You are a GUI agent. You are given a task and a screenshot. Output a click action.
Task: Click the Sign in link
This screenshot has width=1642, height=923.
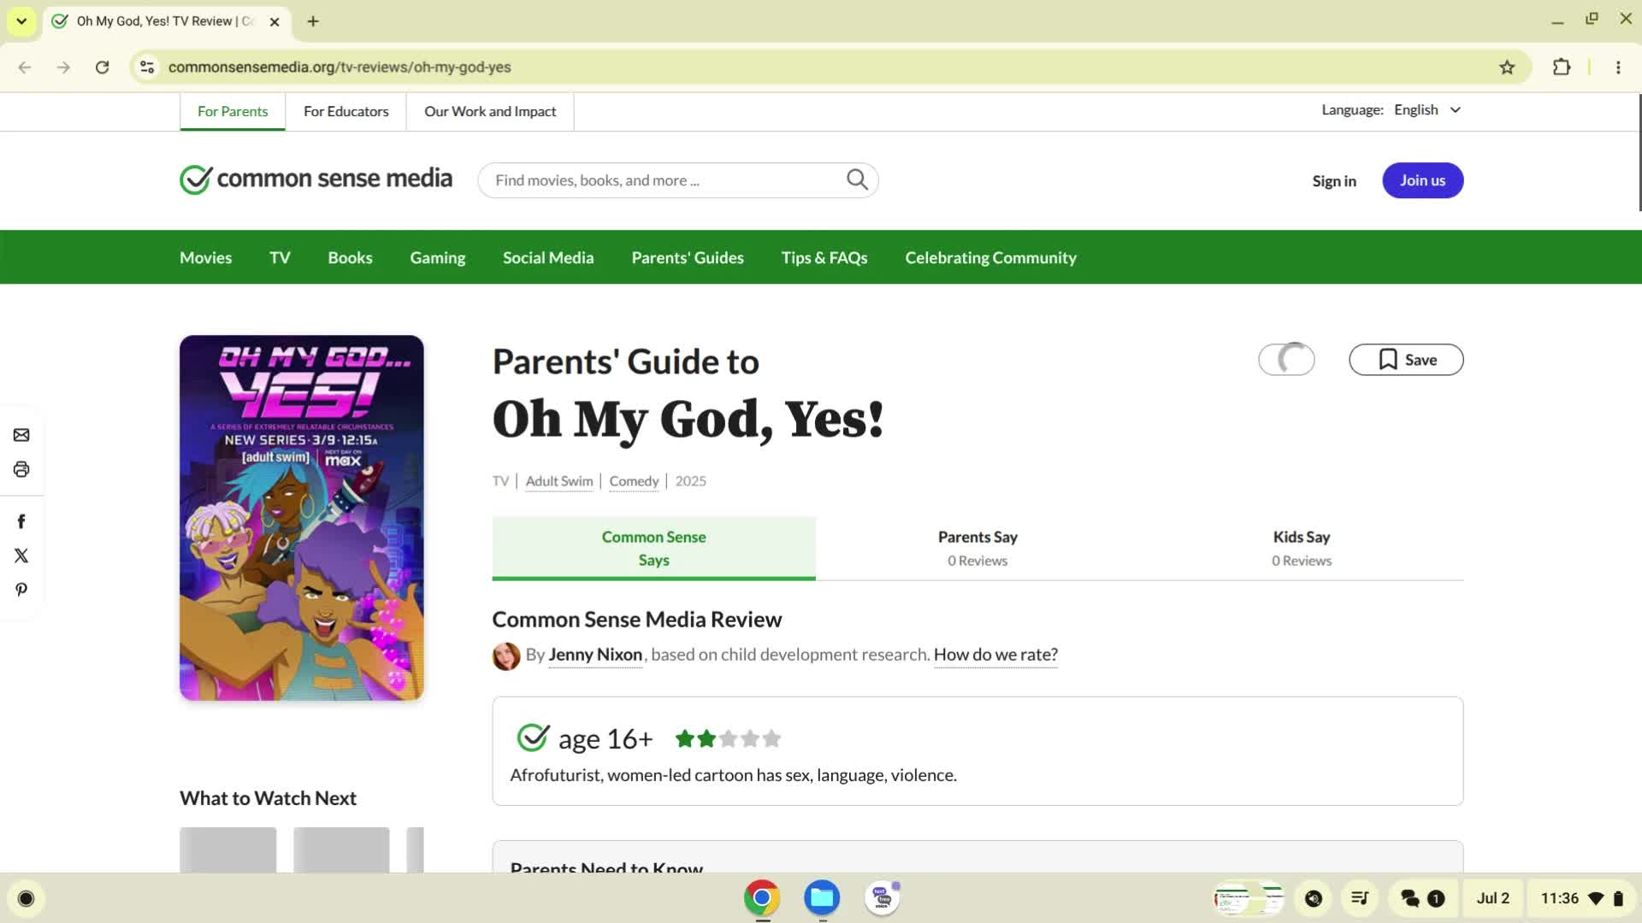click(1334, 180)
